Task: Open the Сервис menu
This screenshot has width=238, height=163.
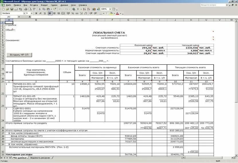Action: (54, 5)
